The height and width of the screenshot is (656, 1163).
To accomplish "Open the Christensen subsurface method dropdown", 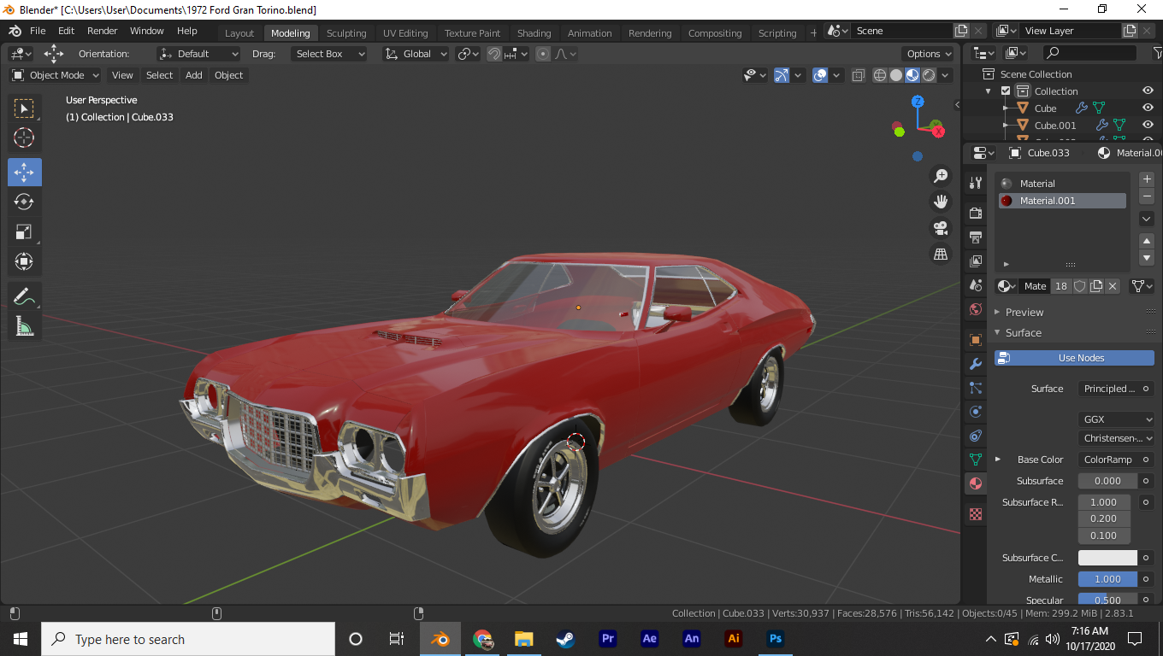I will coord(1116,438).
